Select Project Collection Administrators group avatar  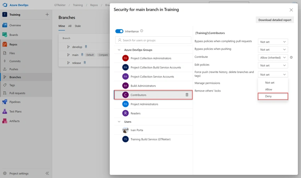pos(125,58)
